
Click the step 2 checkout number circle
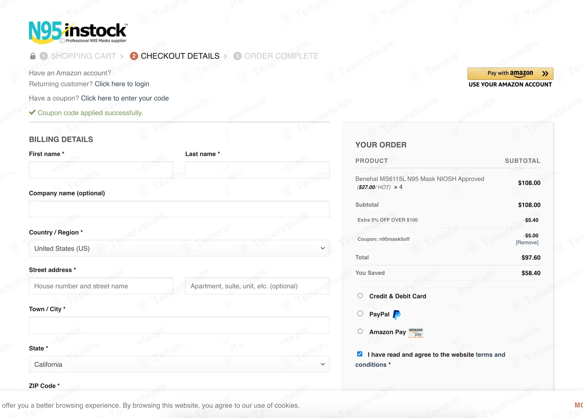pyautogui.click(x=134, y=56)
